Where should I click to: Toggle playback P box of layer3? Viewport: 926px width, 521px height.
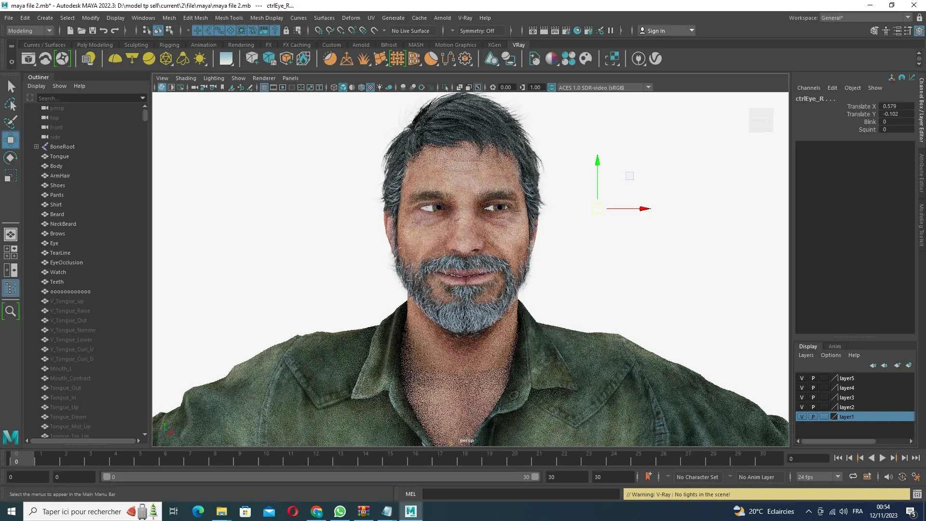point(813,398)
